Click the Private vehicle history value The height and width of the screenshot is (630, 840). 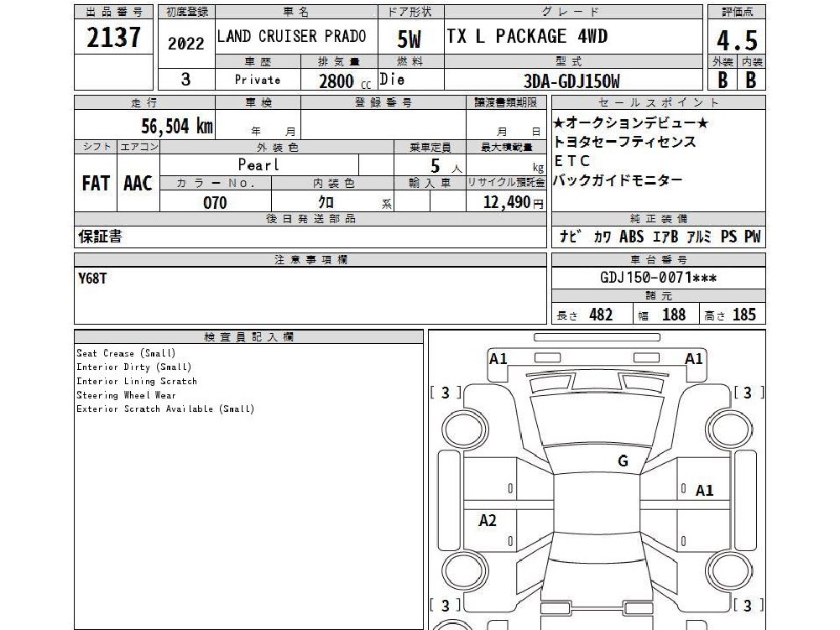pyautogui.click(x=258, y=80)
